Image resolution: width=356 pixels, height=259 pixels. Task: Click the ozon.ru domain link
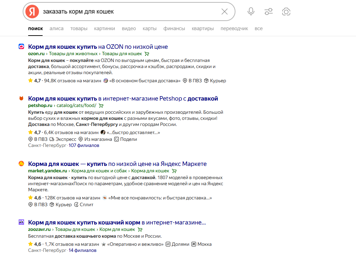tap(36, 54)
